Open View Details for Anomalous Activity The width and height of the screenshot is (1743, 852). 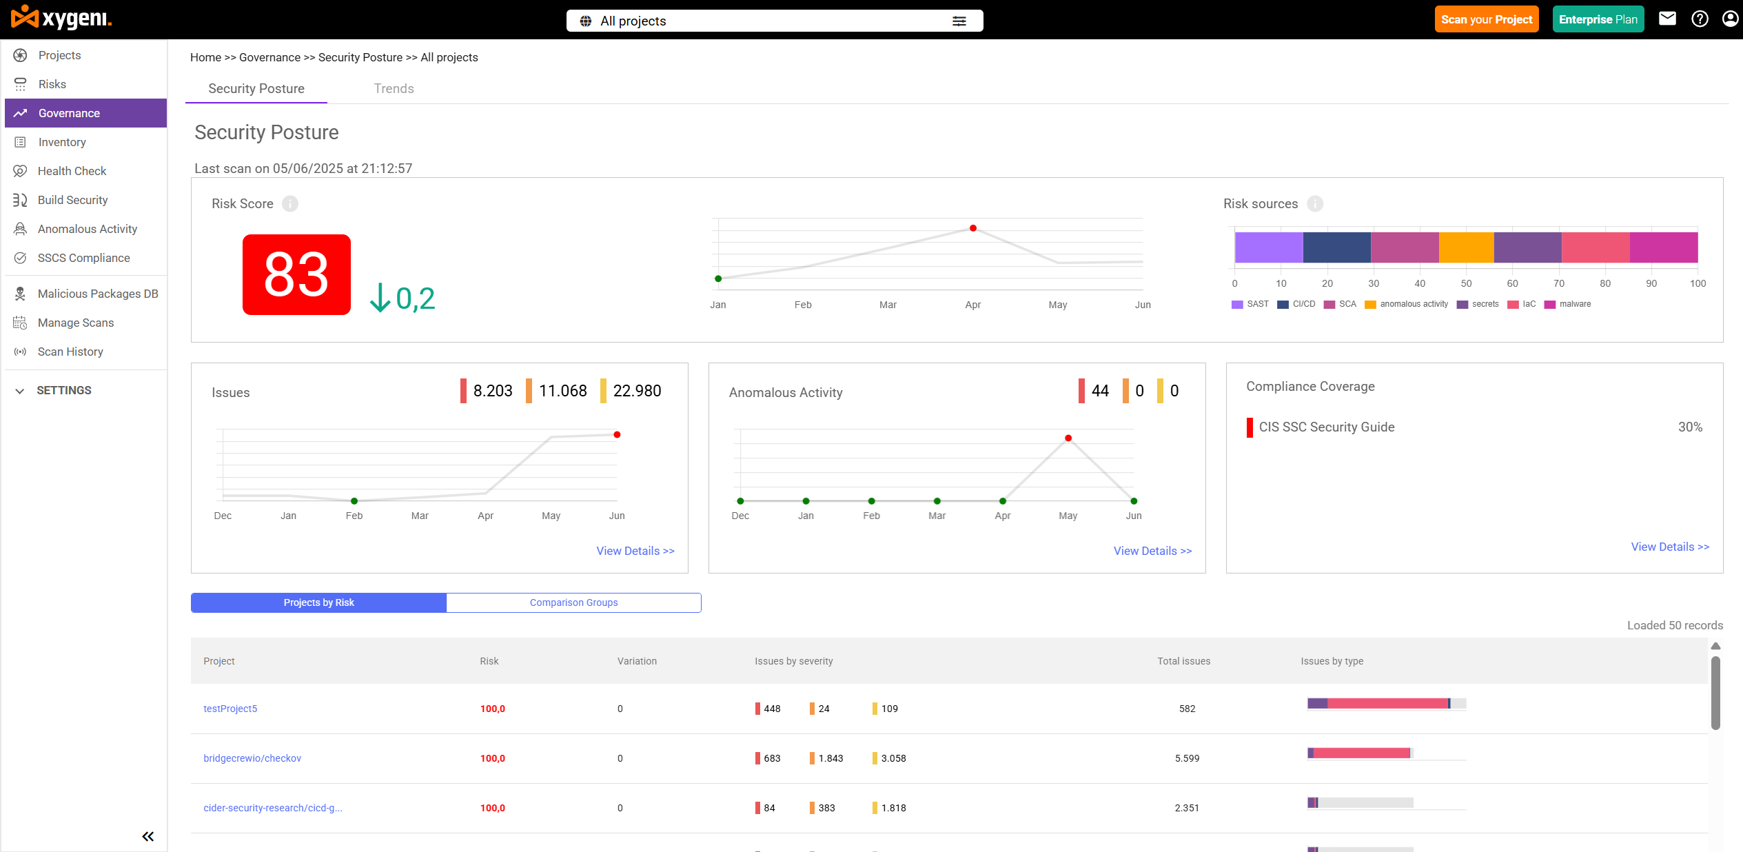coord(1152,551)
